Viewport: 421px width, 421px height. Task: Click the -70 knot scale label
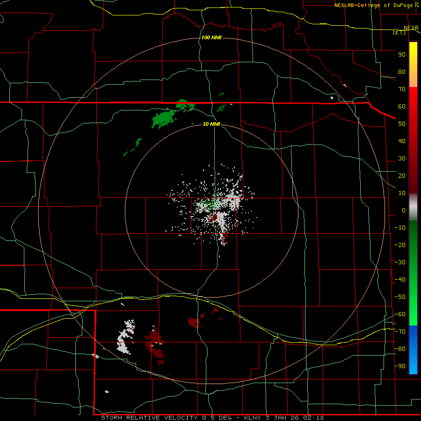pos(400,332)
